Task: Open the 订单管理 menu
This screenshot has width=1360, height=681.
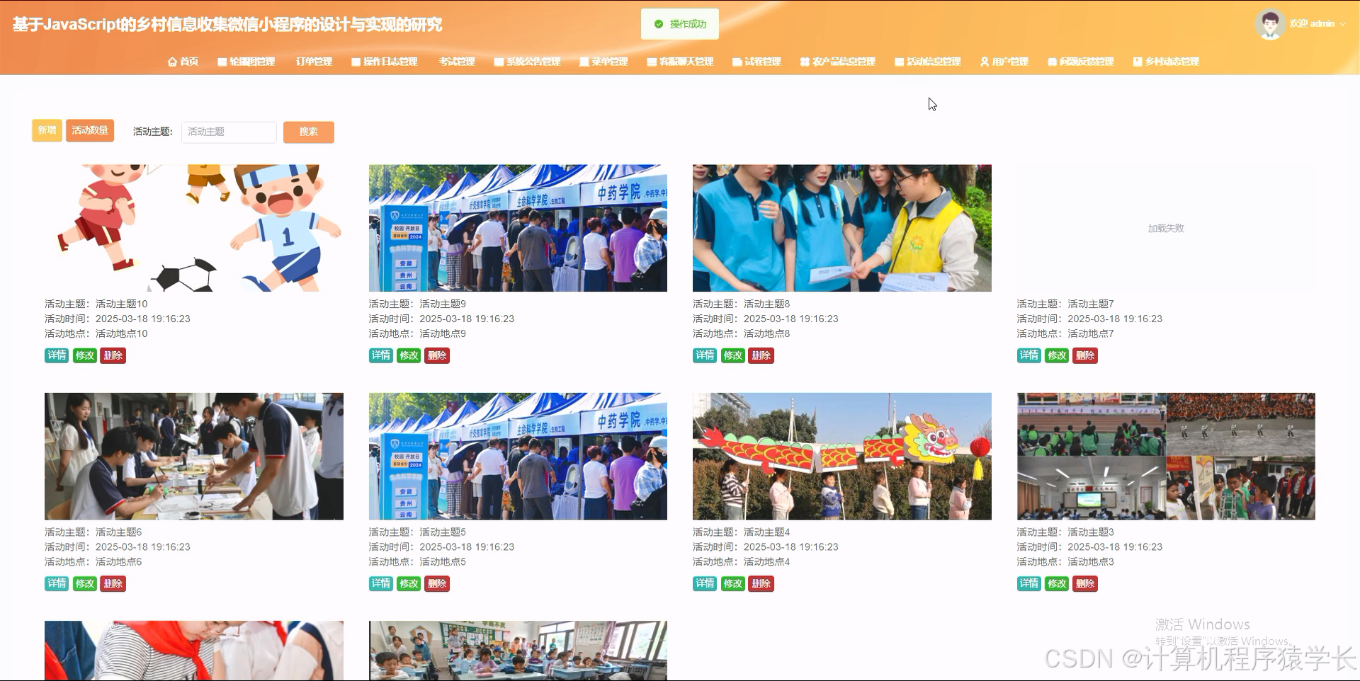Action: [314, 62]
